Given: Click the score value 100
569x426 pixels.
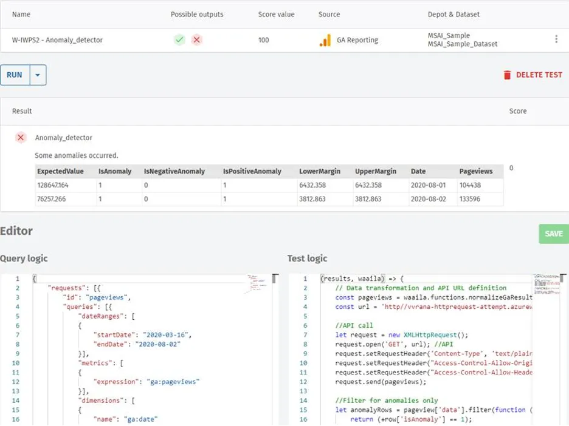Looking at the screenshot, I should pyautogui.click(x=263, y=40).
